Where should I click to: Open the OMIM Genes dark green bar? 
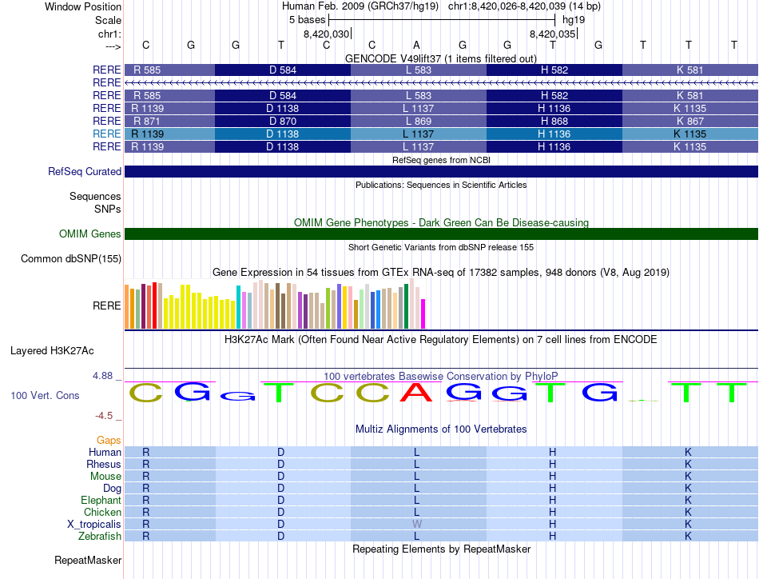pyautogui.click(x=441, y=234)
